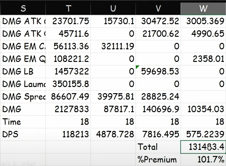Image resolution: width=226 pixels, height=166 pixels.
Task: Click cell with value 56113.36
Action: [68, 46]
